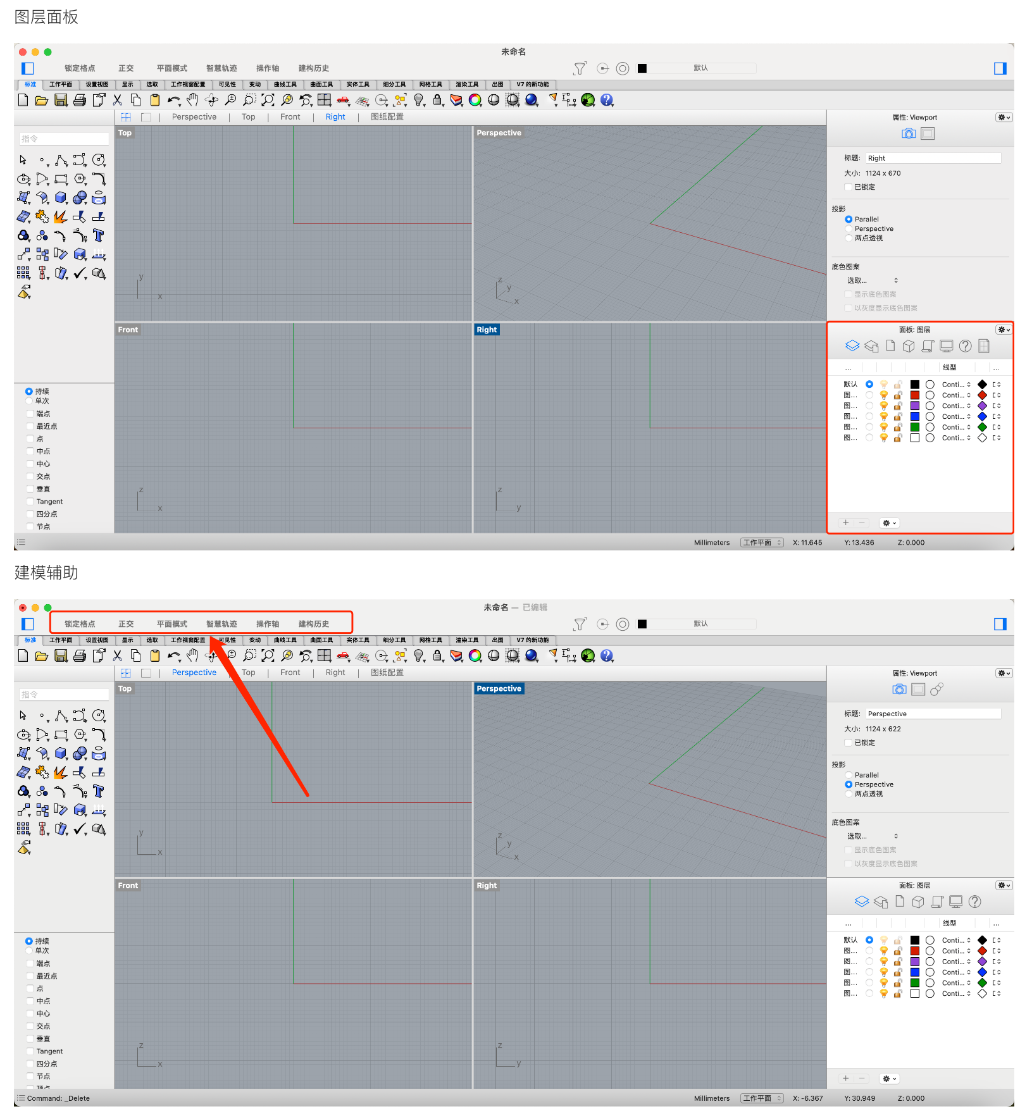Open 工作平面 dropdown in upper status bar
Image resolution: width=1020 pixels, height=1116 pixels.
click(762, 543)
